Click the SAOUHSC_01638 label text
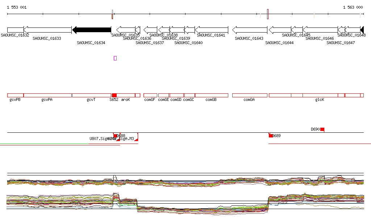The image size is (371, 221). [x=163, y=35]
